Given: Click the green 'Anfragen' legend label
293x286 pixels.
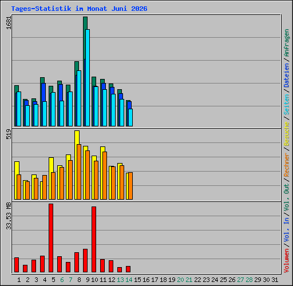Looking at the screenshot, I should point(287,43).
